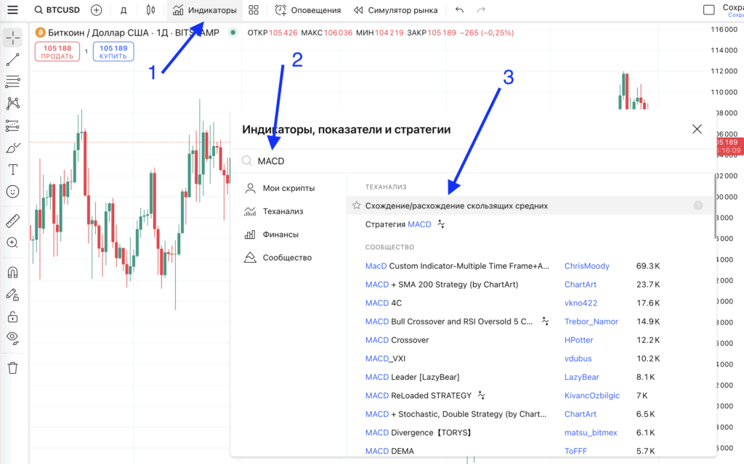Remove objects with trash icon

click(x=13, y=367)
